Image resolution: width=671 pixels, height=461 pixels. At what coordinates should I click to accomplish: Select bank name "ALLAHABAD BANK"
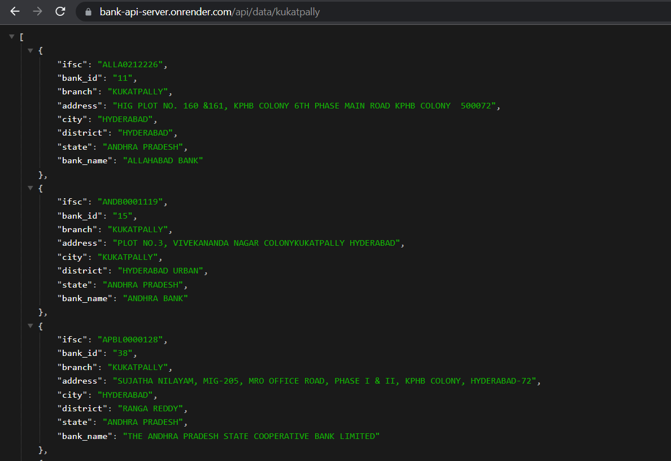163,160
